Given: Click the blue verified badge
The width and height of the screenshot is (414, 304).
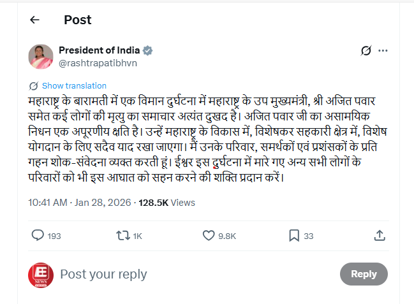Looking at the screenshot, I should [x=147, y=50].
